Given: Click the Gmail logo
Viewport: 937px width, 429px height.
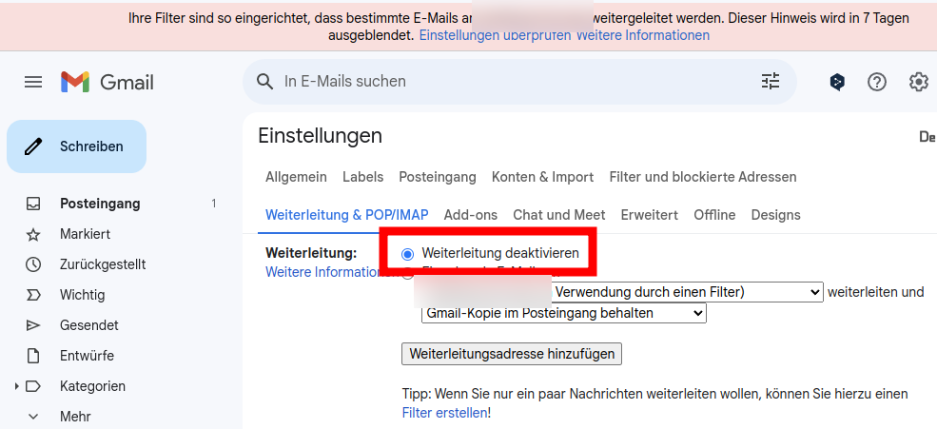Looking at the screenshot, I should click(107, 82).
